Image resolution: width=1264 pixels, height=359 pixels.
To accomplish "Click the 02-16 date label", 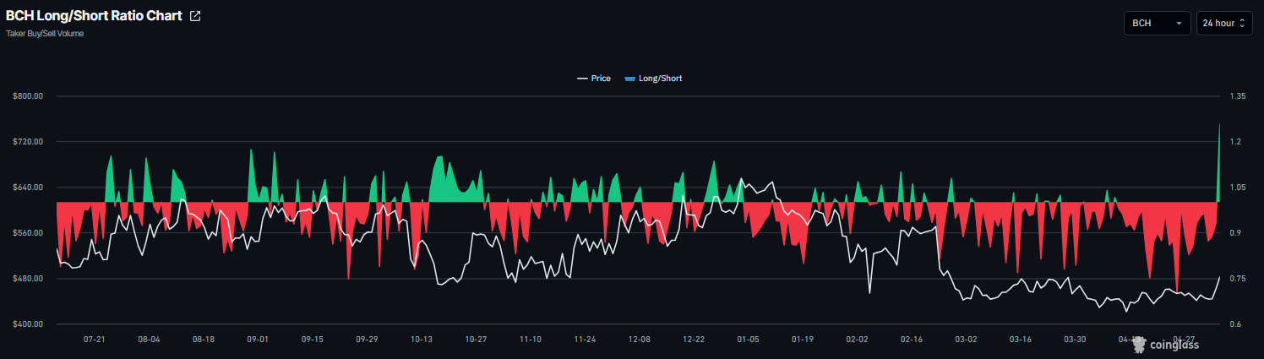I will [912, 340].
